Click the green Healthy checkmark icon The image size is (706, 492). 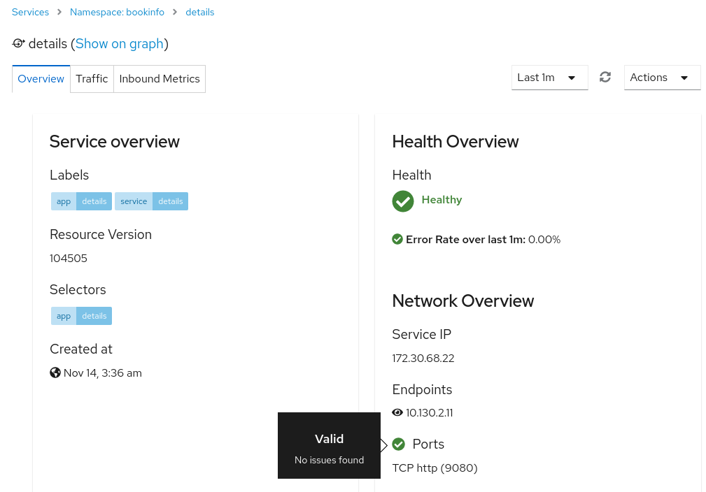[403, 201]
